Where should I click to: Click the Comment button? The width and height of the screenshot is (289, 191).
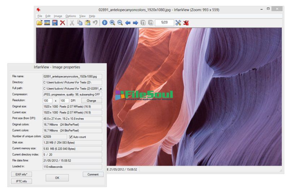pyautogui.click(x=93, y=174)
